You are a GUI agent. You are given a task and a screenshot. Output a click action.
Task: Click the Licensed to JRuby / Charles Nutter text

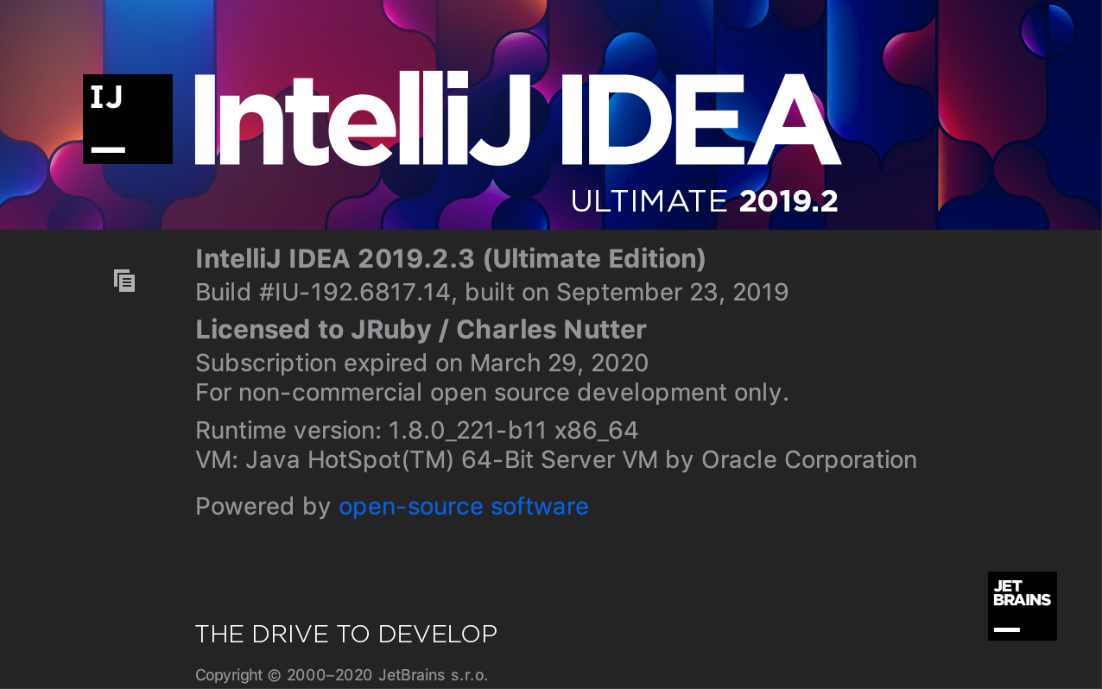(421, 329)
